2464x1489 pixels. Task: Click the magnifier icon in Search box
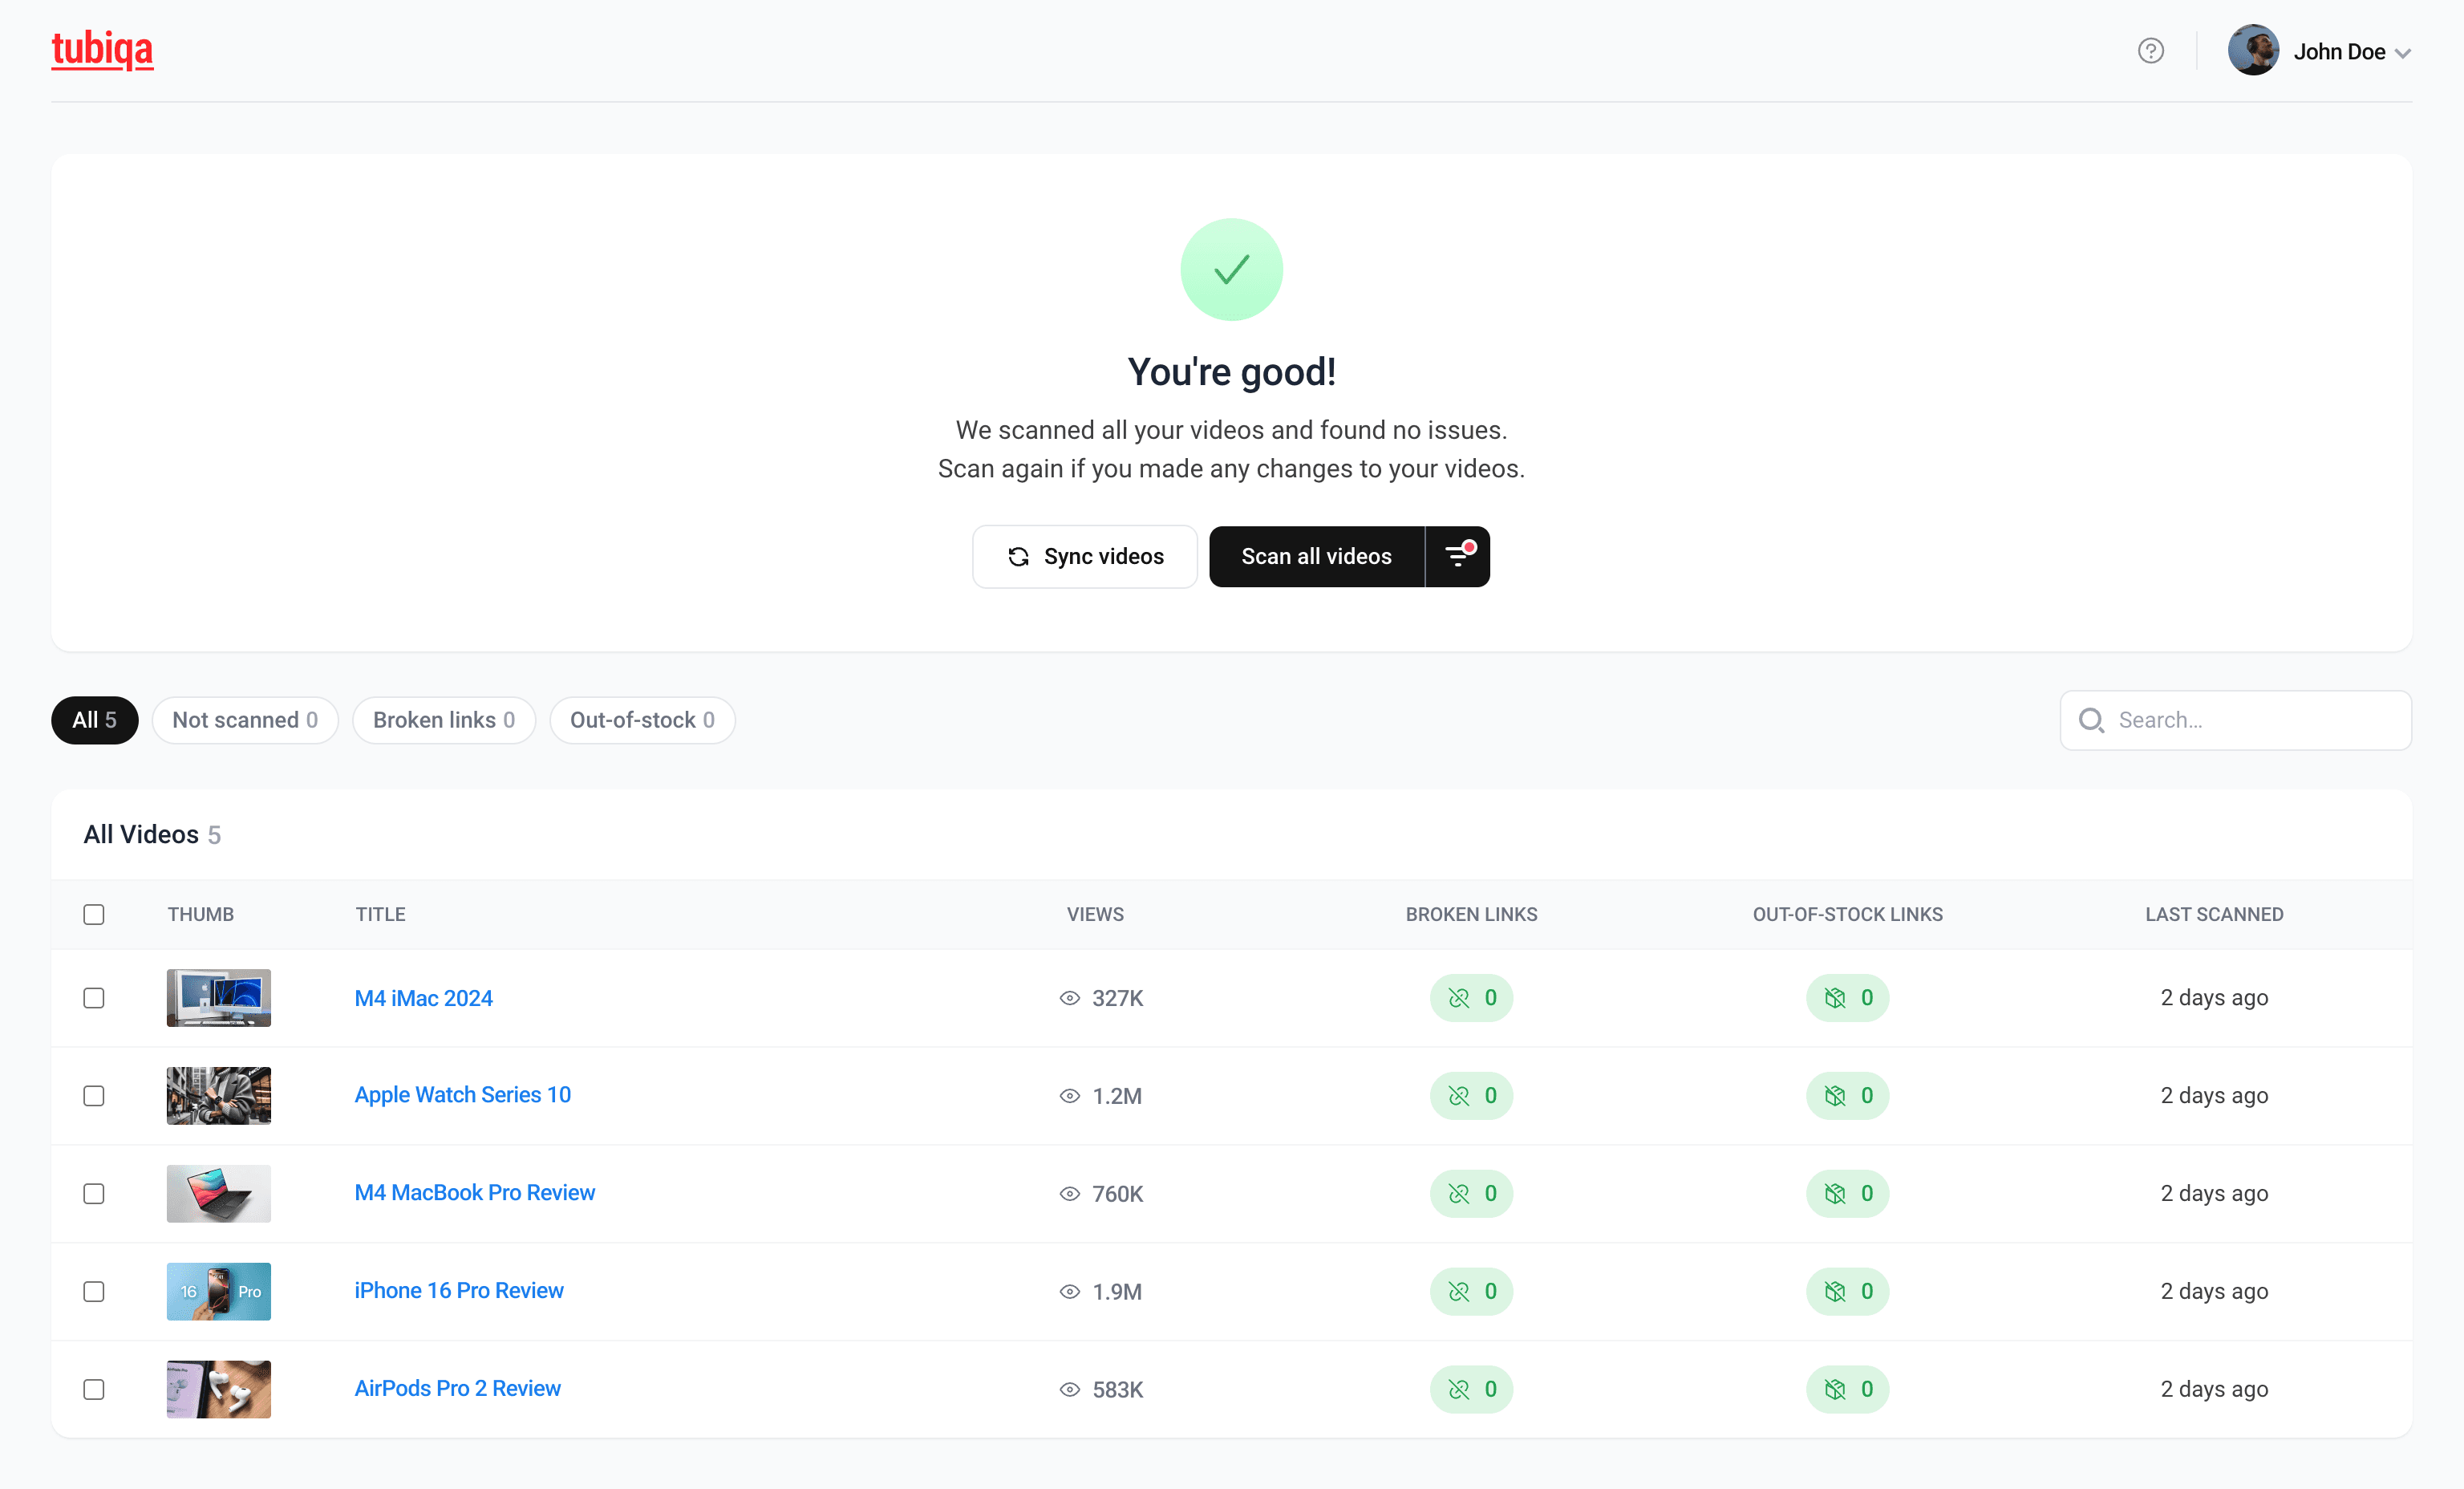[2091, 720]
